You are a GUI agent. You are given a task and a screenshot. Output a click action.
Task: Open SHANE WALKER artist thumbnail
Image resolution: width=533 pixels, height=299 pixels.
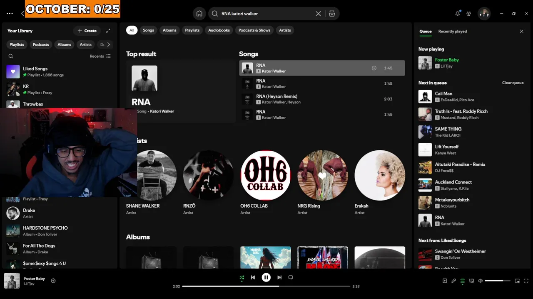click(151, 175)
